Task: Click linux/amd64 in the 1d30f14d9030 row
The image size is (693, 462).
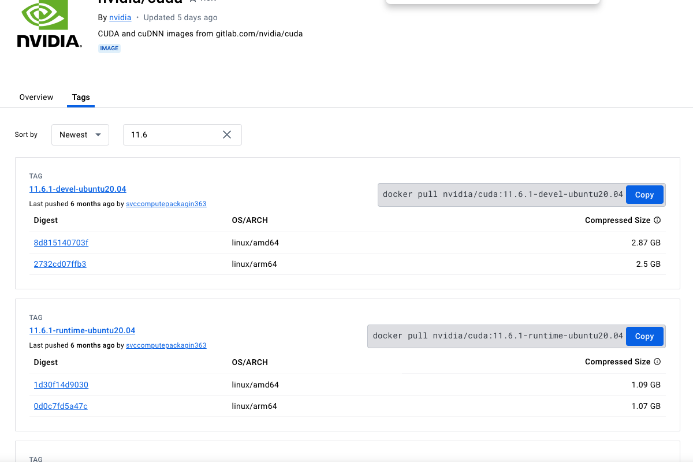Action: (x=255, y=385)
